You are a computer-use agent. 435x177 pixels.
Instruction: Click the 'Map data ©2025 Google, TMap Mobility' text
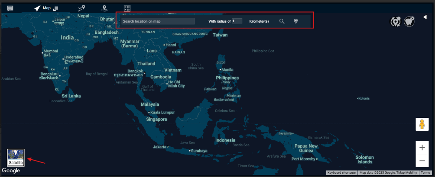(388, 173)
